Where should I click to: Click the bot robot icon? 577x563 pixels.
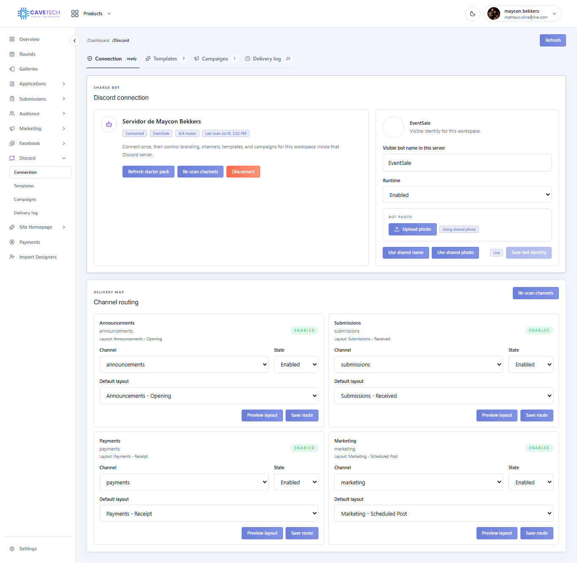109,124
